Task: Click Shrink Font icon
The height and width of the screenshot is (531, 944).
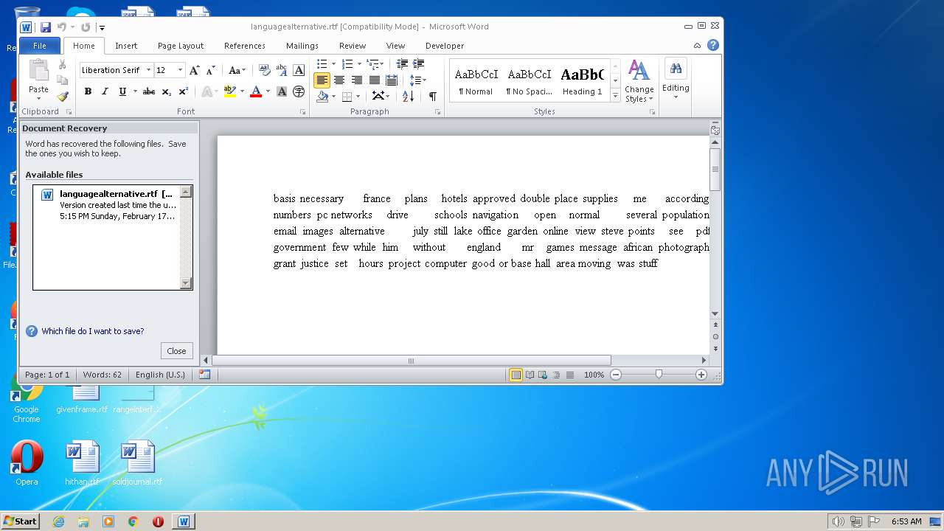Action: [x=210, y=70]
